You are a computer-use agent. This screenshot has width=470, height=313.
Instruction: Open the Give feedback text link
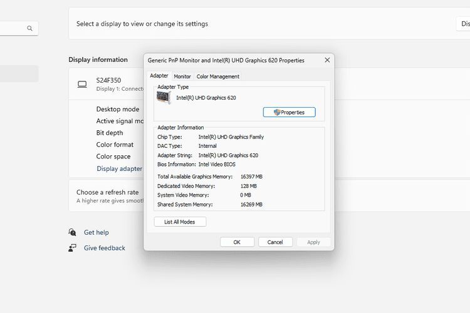tap(105, 248)
